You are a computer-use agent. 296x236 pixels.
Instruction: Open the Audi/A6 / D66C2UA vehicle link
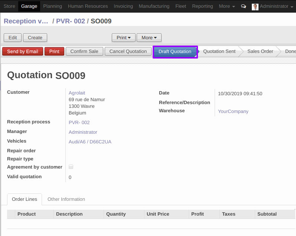pyautogui.click(x=90, y=142)
